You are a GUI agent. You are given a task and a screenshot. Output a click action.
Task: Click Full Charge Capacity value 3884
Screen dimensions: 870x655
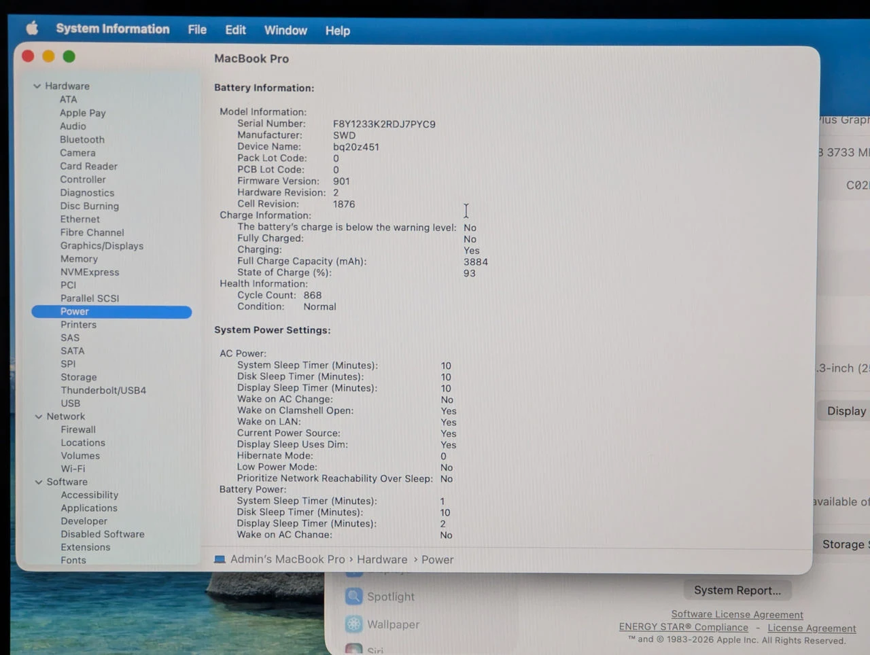click(476, 262)
